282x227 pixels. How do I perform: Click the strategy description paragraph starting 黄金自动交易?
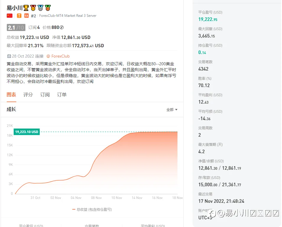coord(91,73)
